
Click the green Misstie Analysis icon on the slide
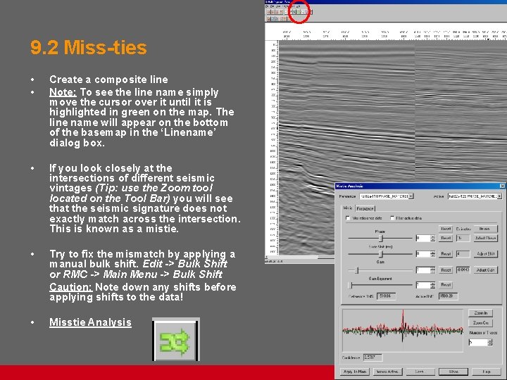176,339
